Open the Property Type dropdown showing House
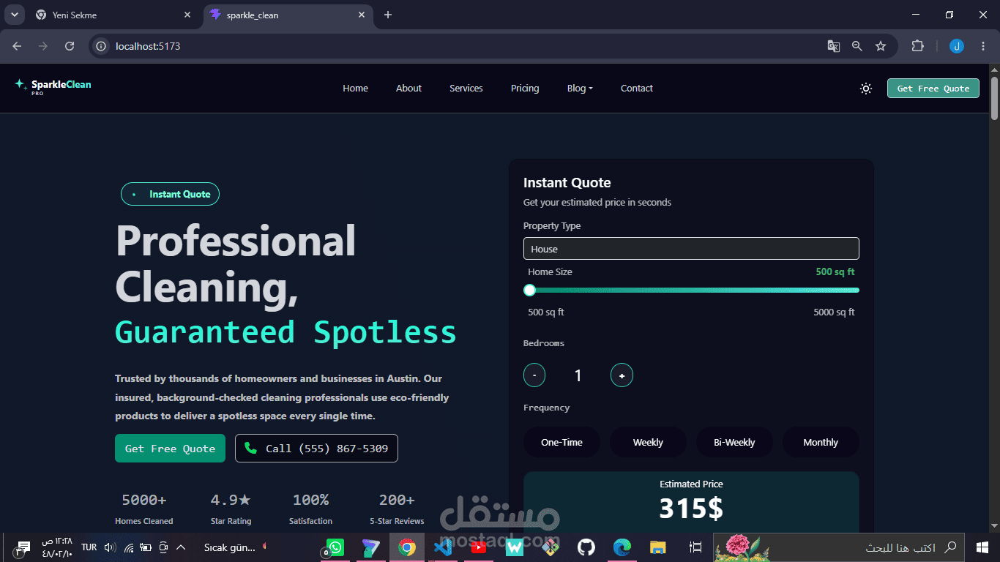Viewport: 1000px width, 562px height. click(x=691, y=249)
